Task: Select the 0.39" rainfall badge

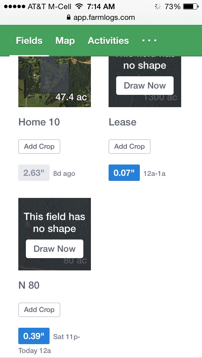Action: (x=34, y=336)
